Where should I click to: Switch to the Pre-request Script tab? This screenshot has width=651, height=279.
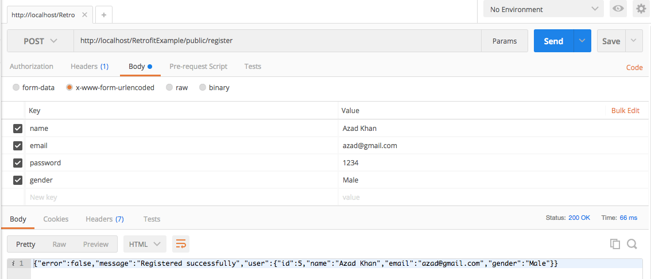click(x=198, y=67)
